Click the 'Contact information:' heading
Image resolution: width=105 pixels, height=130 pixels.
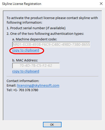click(x=23, y=81)
